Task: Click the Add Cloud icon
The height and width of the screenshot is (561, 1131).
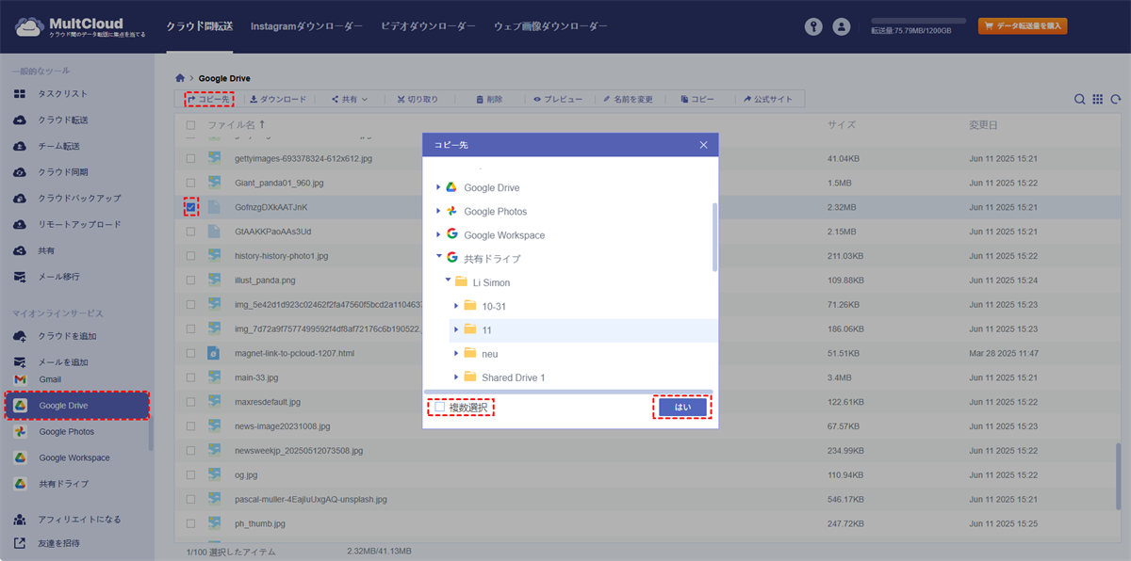Action: click(20, 336)
